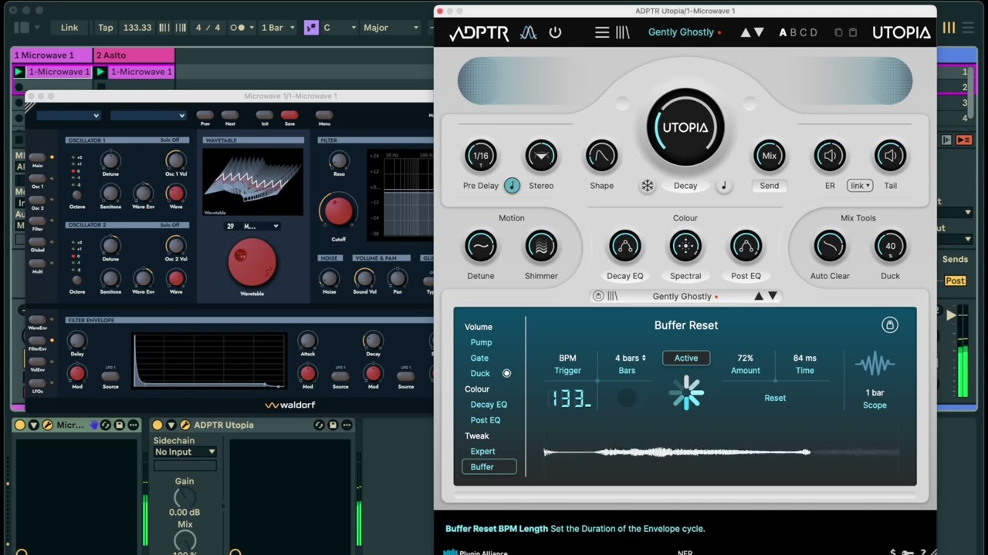Toggle the Send mode button
Screen dimensions: 988x555
(x=769, y=186)
